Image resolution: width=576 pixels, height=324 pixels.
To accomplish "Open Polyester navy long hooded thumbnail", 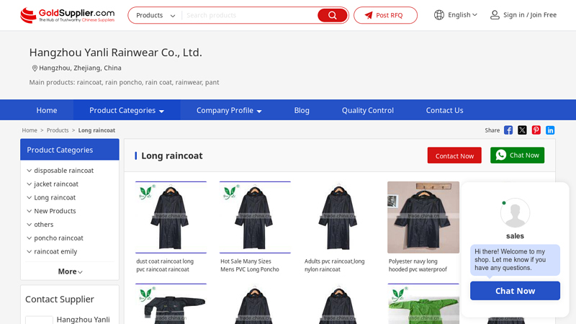I will point(423,217).
